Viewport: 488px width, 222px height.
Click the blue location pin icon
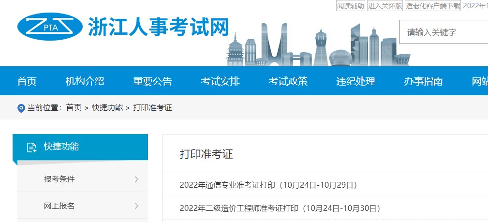coord(21,108)
